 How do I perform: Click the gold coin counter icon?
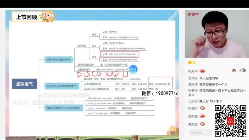click(x=190, y=63)
